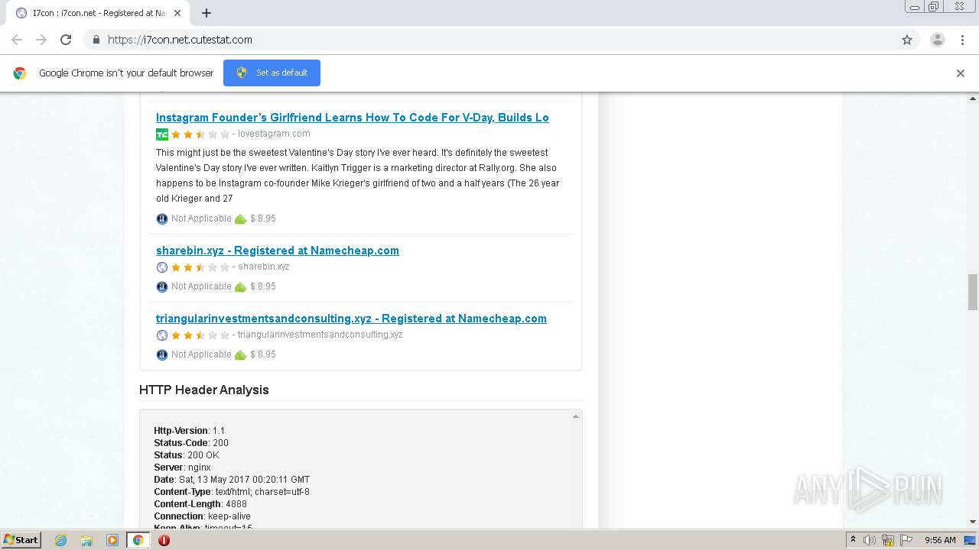The image size is (979, 550).
Task: Go forward to the next page
Action: [x=41, y=40]
